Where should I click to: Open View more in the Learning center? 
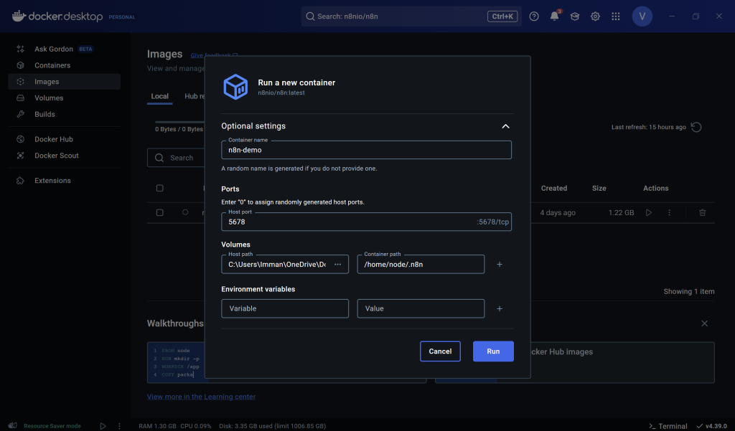(201, 397)
